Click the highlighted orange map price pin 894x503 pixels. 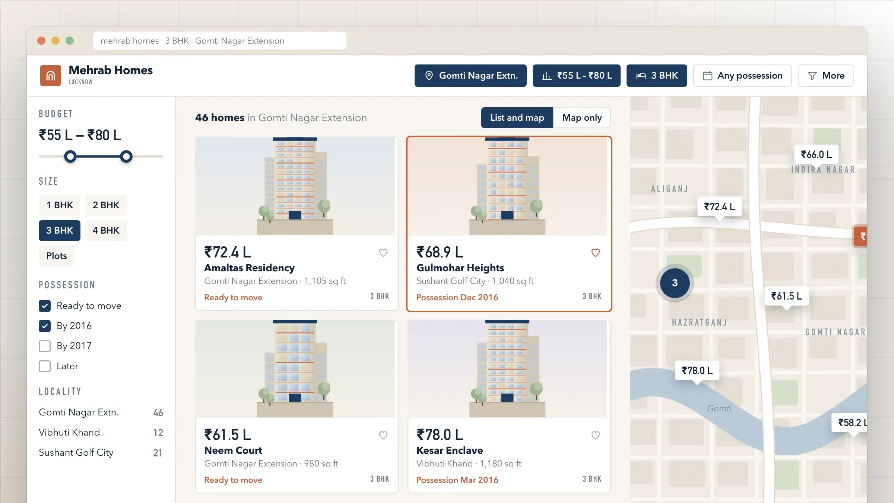click(x=860, y=236)
